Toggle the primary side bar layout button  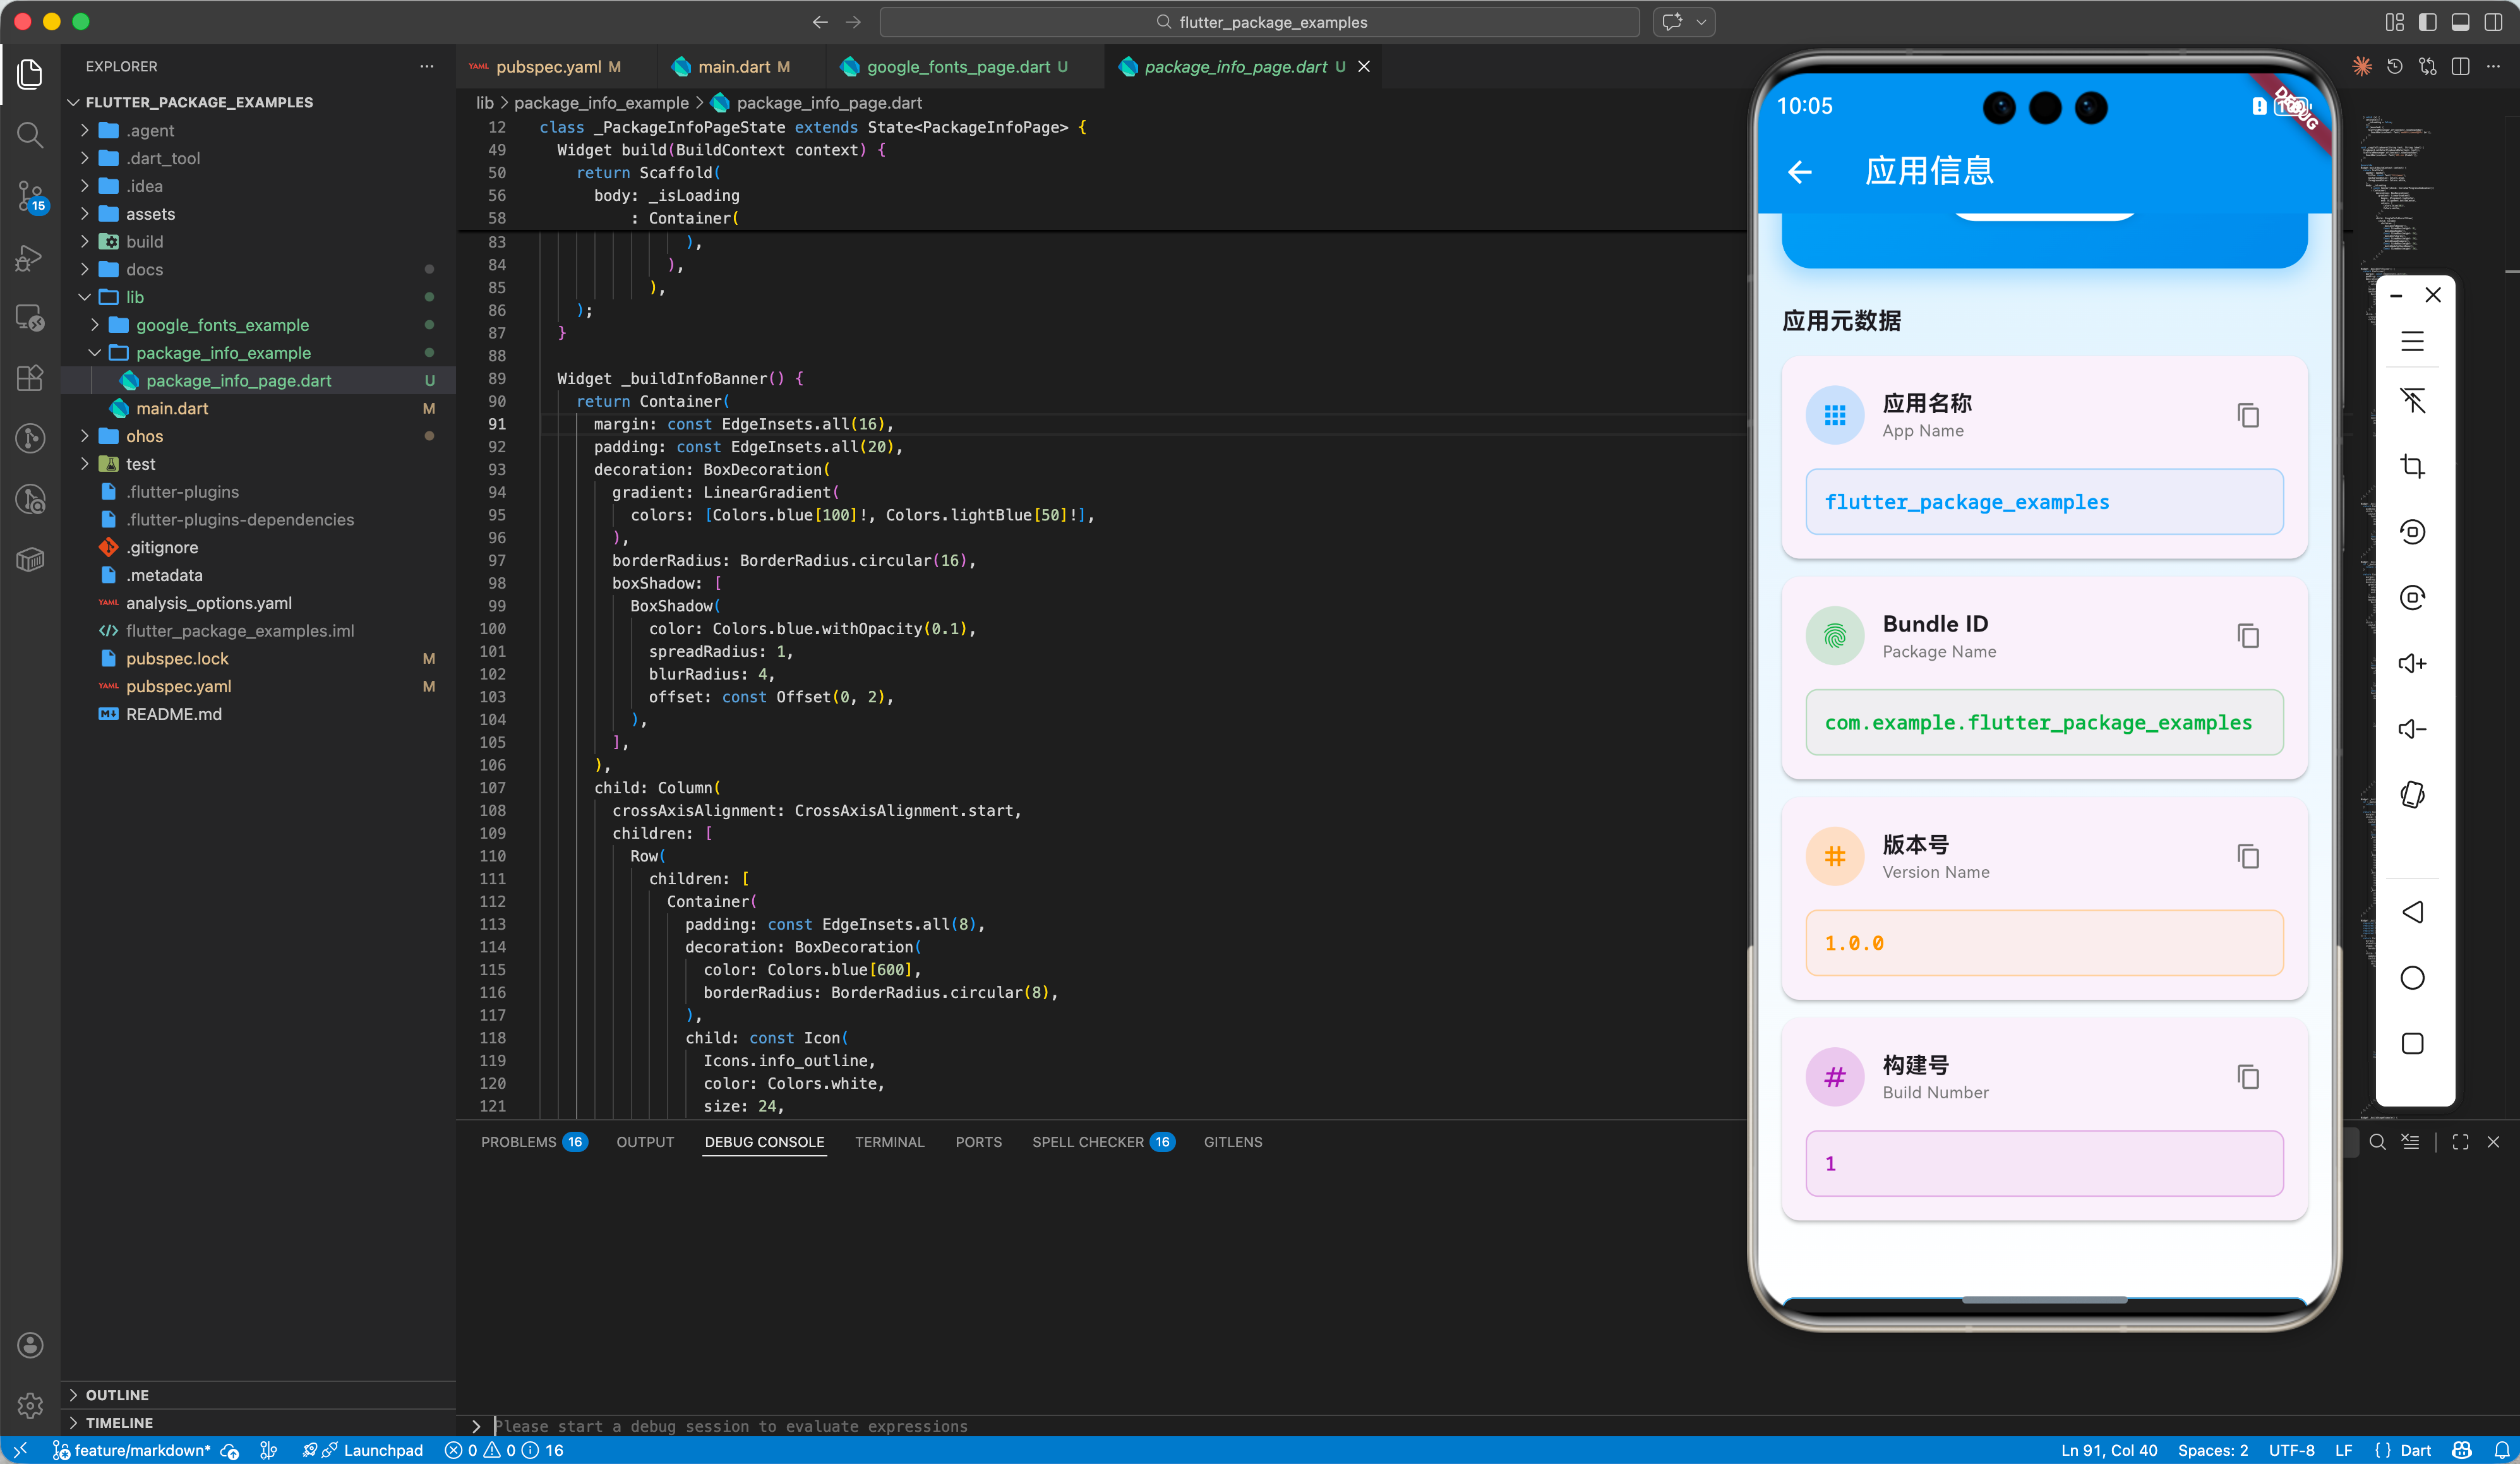(x=2427, y=22)
